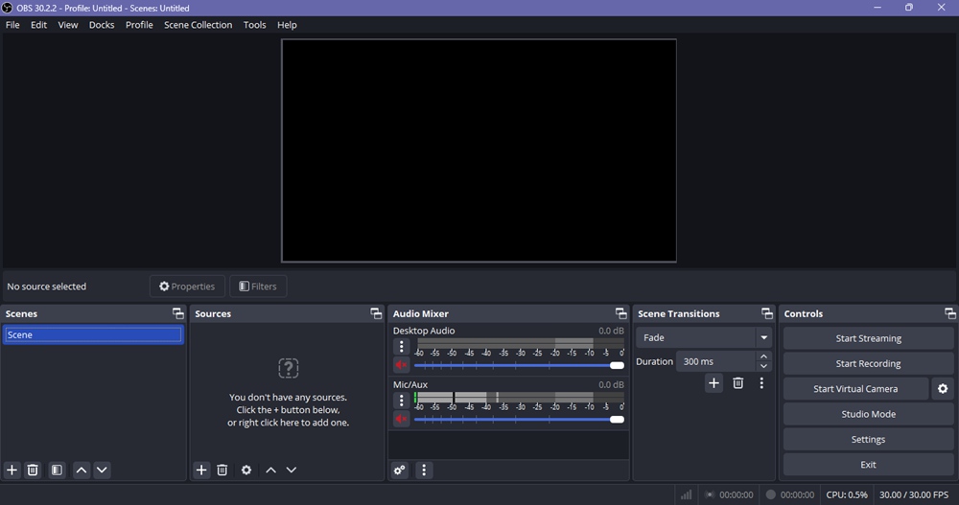Viewport: 959px width, 505px height.
Task: Open the Help menu
Action: (287, 25)
